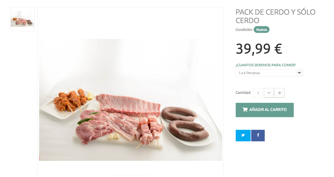The height and width of the screenshot is (177, 334).
Task: Decrease quantity with minus button
Action: (269, 93)
